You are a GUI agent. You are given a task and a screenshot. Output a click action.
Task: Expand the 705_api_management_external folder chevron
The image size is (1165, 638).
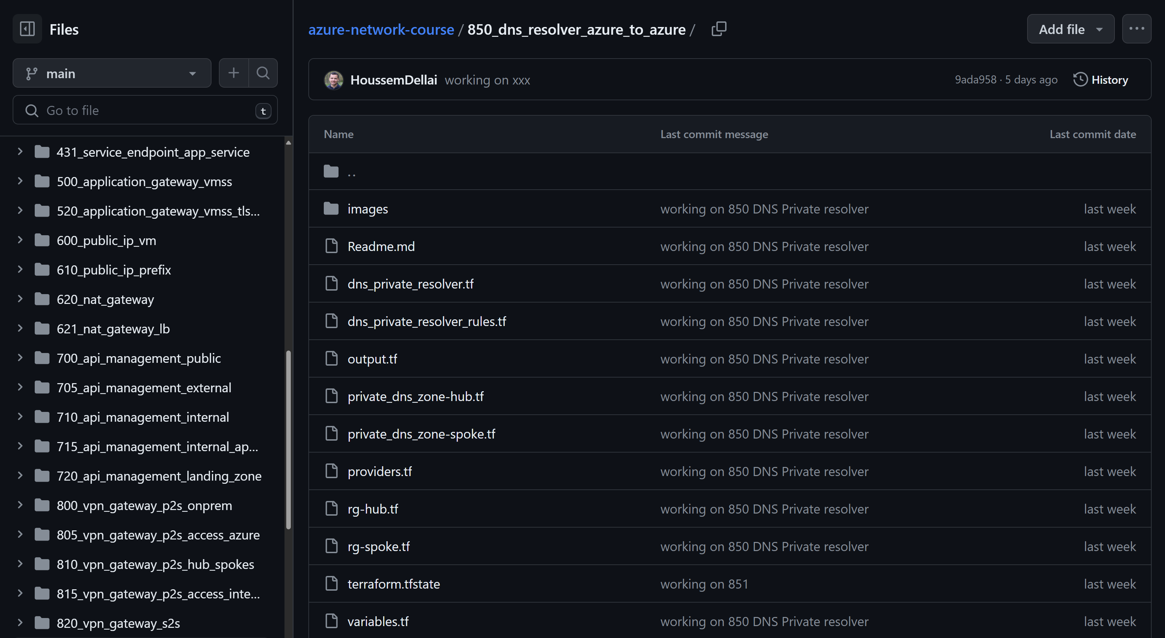tap(20, 387)
